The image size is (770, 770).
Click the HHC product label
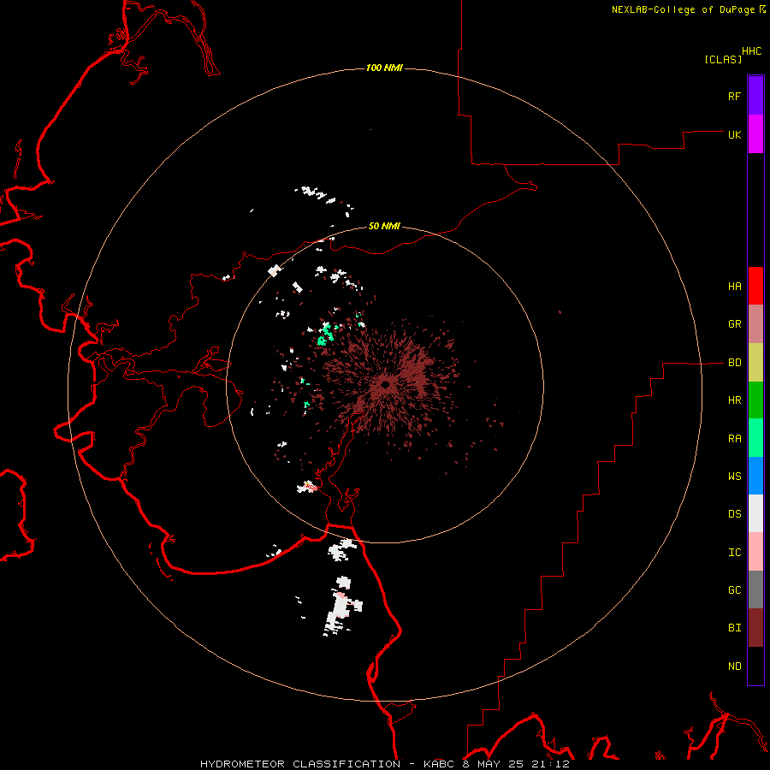pyautogui.click(x=752, y=51)
